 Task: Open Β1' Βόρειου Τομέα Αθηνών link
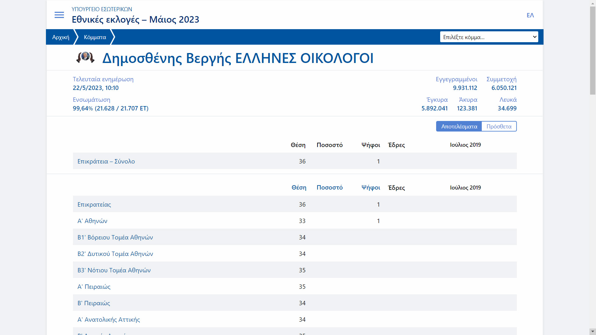(x=115, y=237)
